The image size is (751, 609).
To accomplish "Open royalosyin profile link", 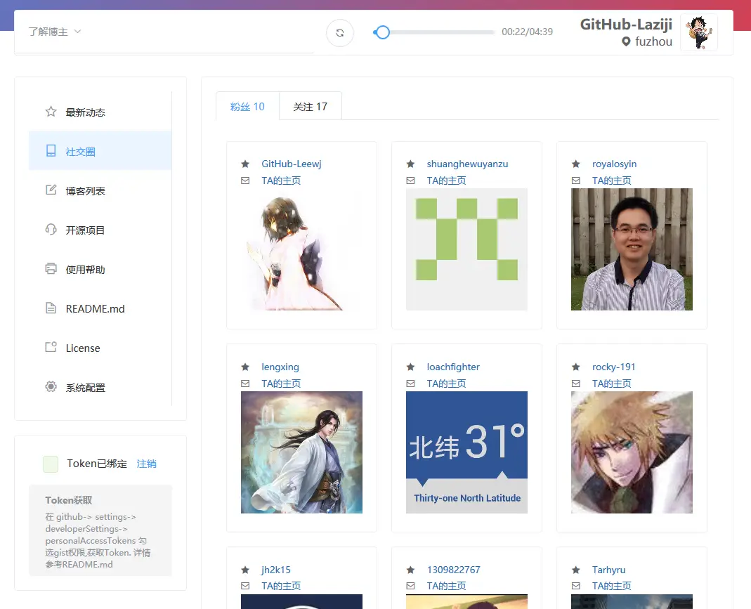I will [614, 164].
